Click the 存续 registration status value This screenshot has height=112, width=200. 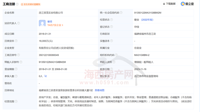pos(137,27)
